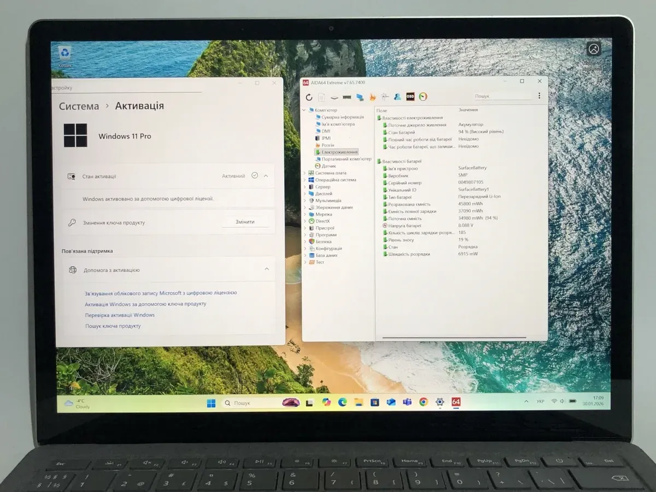
Task: Open the Перевірка активації Windows link
Action: coord(120,315)
